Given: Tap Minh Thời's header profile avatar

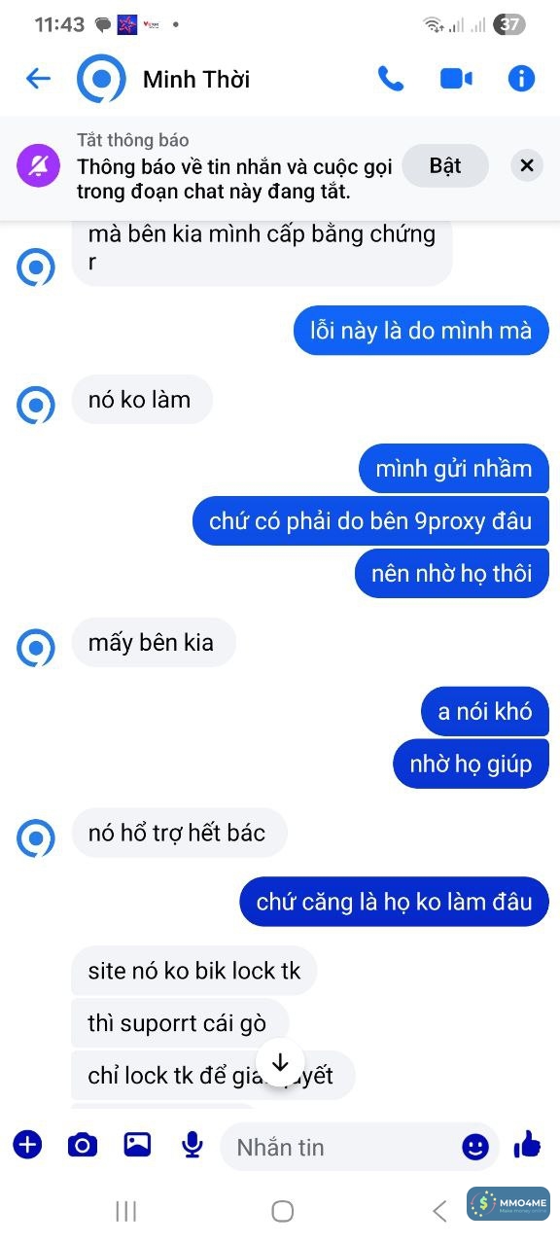Looking at the screenshot, I should pos(101,79).
